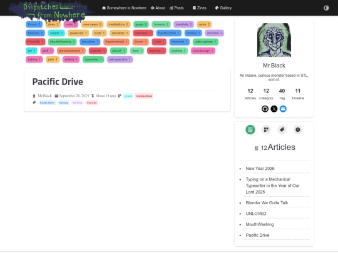The width and height of the screenshot is (338, 253).
Task: Open New Year 2026 article
Action: (260, 169)
